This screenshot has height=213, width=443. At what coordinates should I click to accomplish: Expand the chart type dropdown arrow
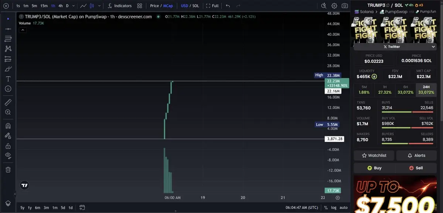pos(99,6)
